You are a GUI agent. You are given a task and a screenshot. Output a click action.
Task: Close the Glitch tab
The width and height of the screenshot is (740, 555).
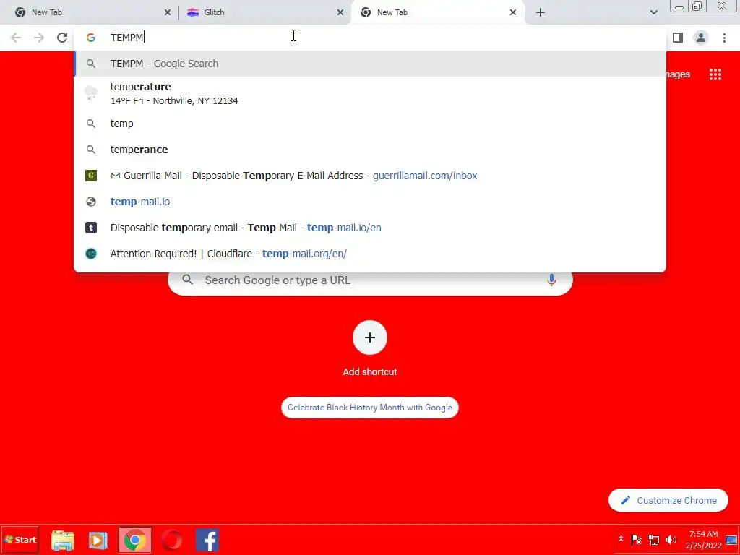click(340, 12)
